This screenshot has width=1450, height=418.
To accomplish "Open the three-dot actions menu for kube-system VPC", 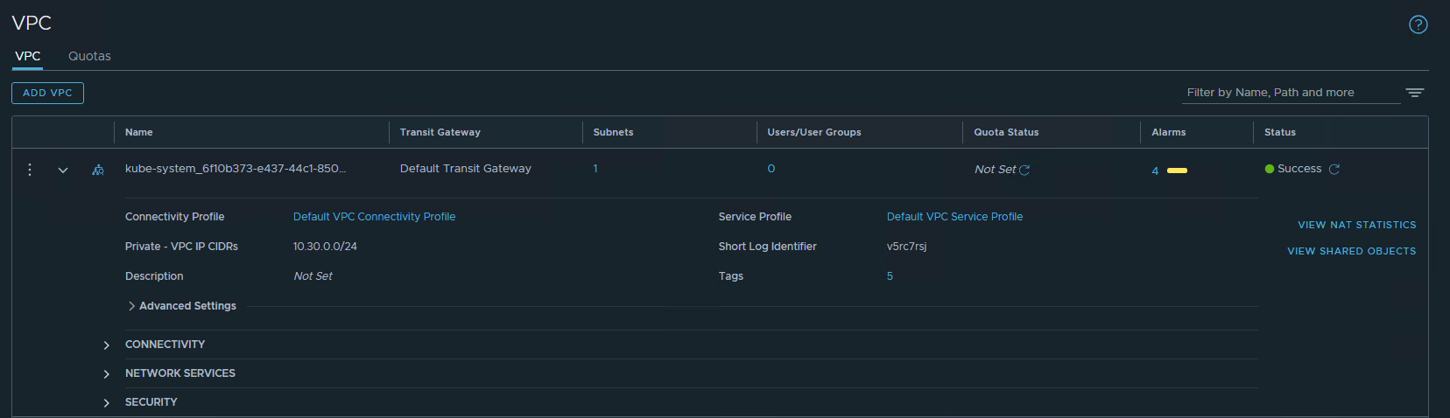I will pos(30,170).
